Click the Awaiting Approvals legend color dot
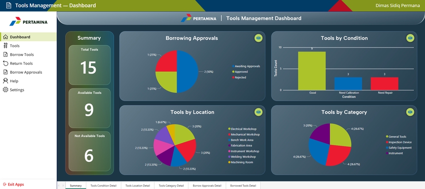425x189 pixels. (x=233, y=66)
